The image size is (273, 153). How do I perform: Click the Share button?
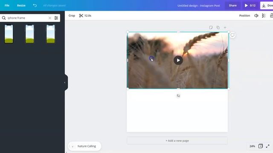coord(232,6)
